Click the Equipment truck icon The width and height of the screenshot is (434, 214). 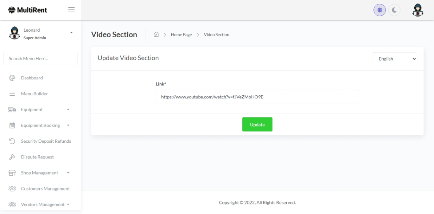[x=12, y=110]
